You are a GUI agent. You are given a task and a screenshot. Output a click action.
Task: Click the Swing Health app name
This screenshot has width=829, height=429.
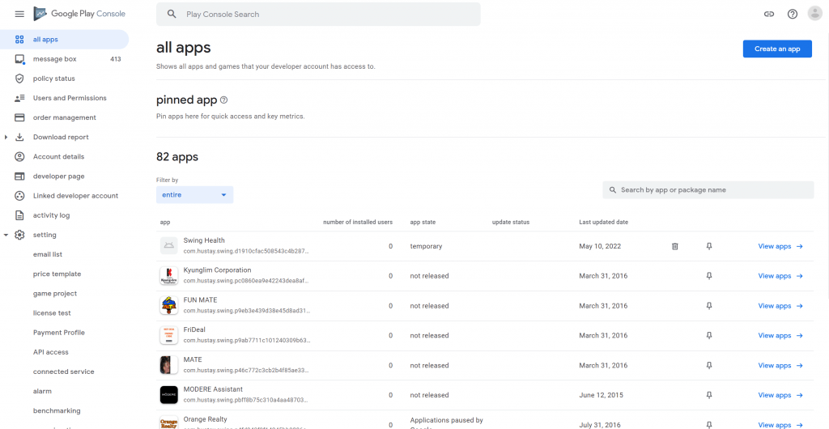(204, 240)
